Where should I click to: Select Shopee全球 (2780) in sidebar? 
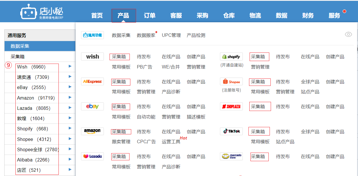point(38,149)
